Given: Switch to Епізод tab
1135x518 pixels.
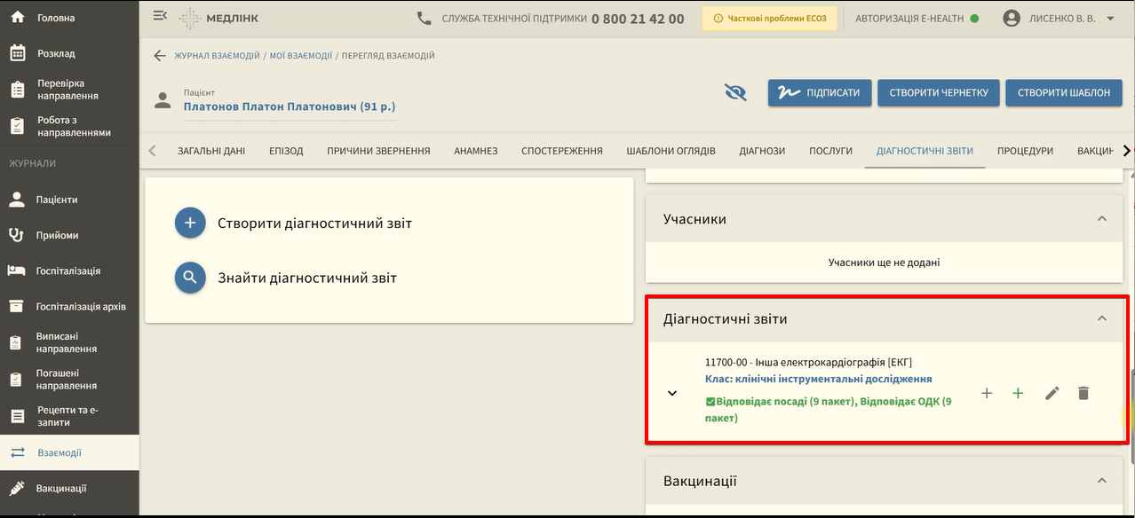Looking at the screenshot, I should tap(286, 151).
